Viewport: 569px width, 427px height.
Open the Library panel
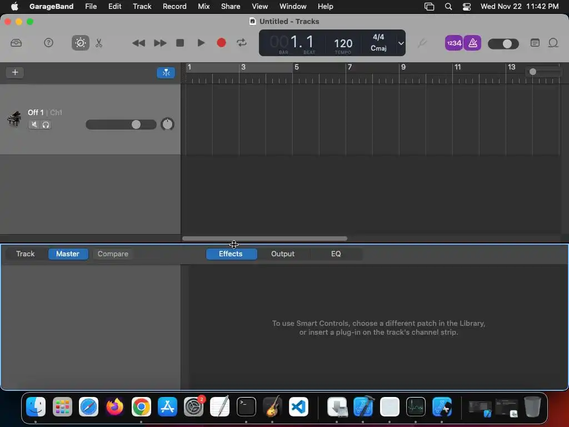(x=16, y=43)
